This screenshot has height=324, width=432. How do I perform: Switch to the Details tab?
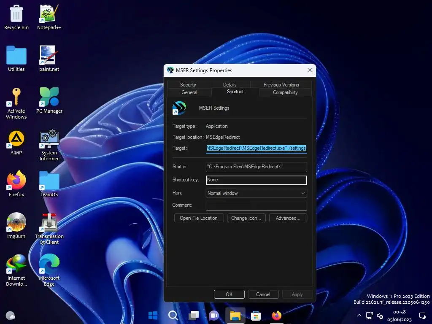[x=230, y=84]
